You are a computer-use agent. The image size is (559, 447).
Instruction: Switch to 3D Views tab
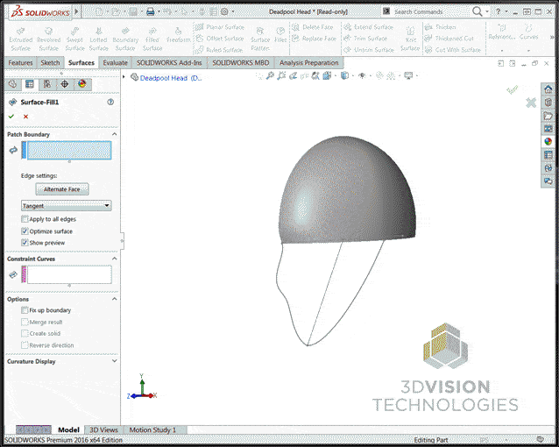coord(103,429)
